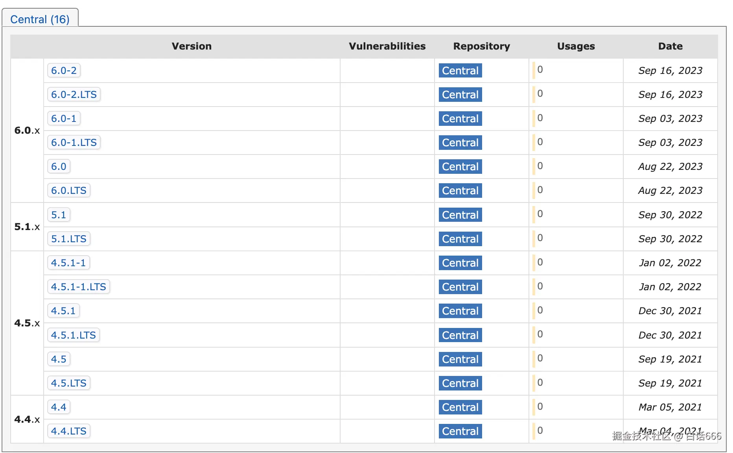Image resolution: width=733 pixels, height=453 pixels.
Task: Open version 6.0-2.LTS link
Action: 74,94
